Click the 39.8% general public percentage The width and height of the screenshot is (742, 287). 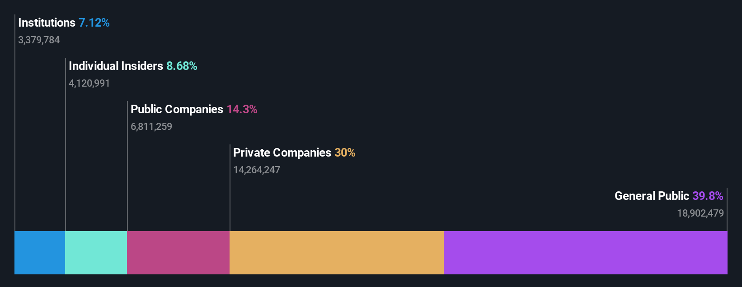click(x=708, y=196)
